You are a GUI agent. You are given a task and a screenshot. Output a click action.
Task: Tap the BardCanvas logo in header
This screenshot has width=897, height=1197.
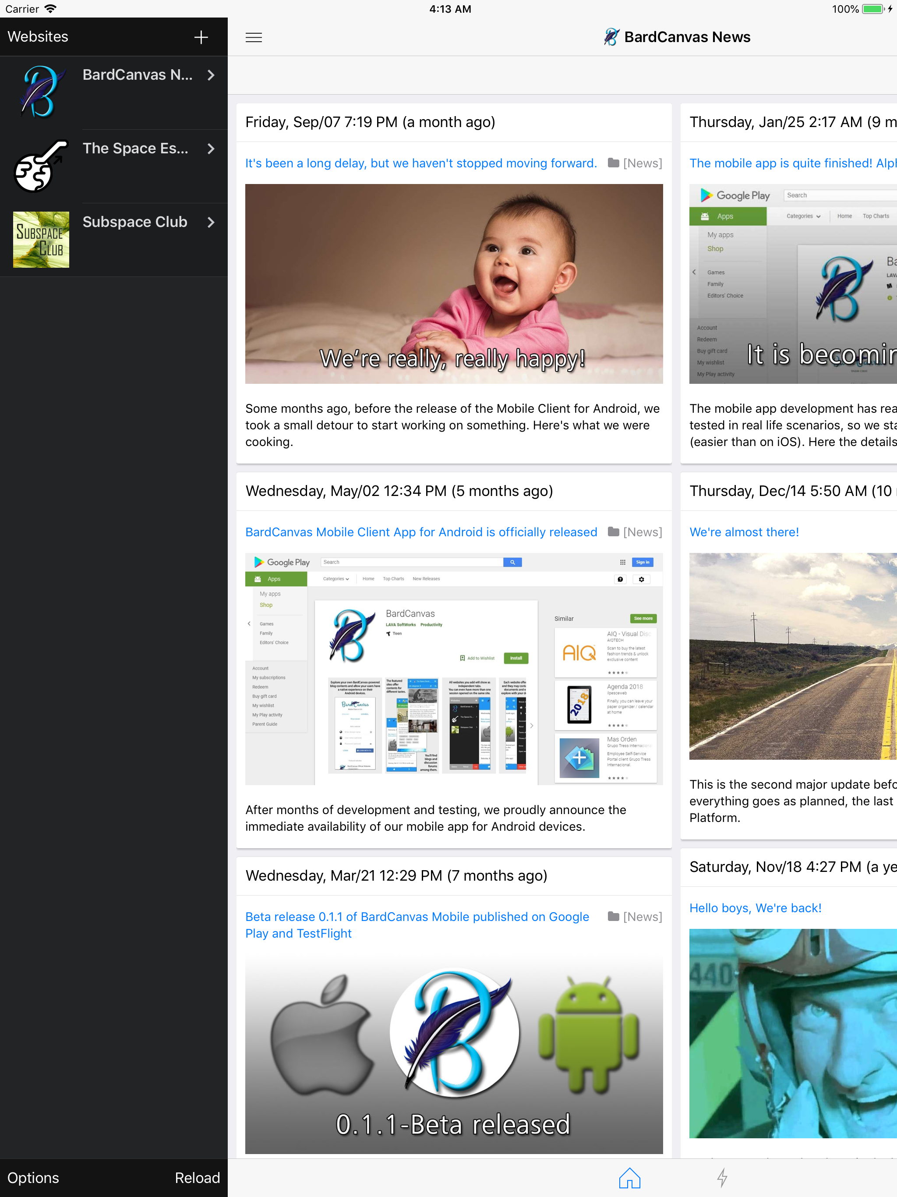[x=611, y=37]
